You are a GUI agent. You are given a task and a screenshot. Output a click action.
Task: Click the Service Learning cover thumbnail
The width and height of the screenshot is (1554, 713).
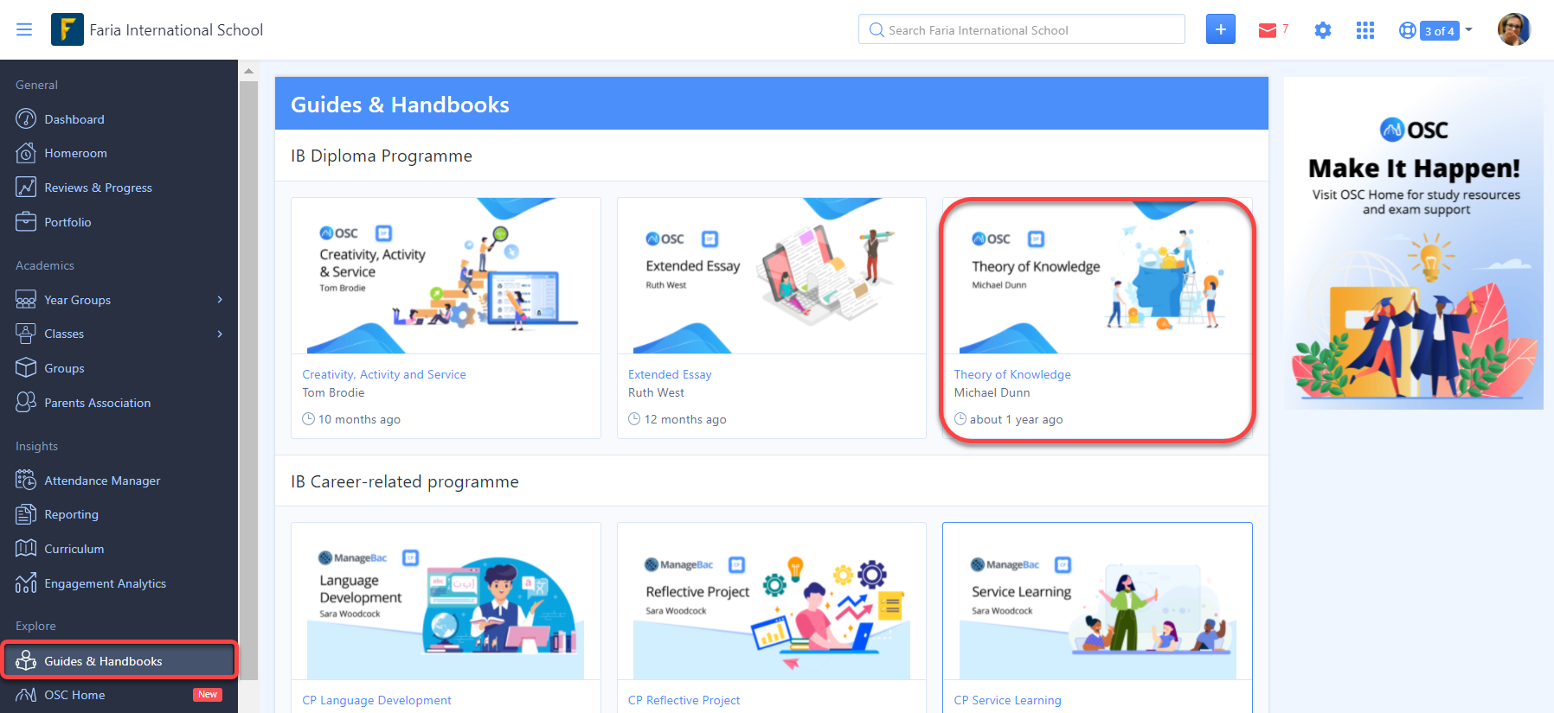point(1097,602)
